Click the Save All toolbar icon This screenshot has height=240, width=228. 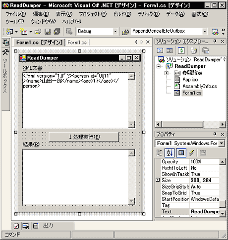pos(57,32)
